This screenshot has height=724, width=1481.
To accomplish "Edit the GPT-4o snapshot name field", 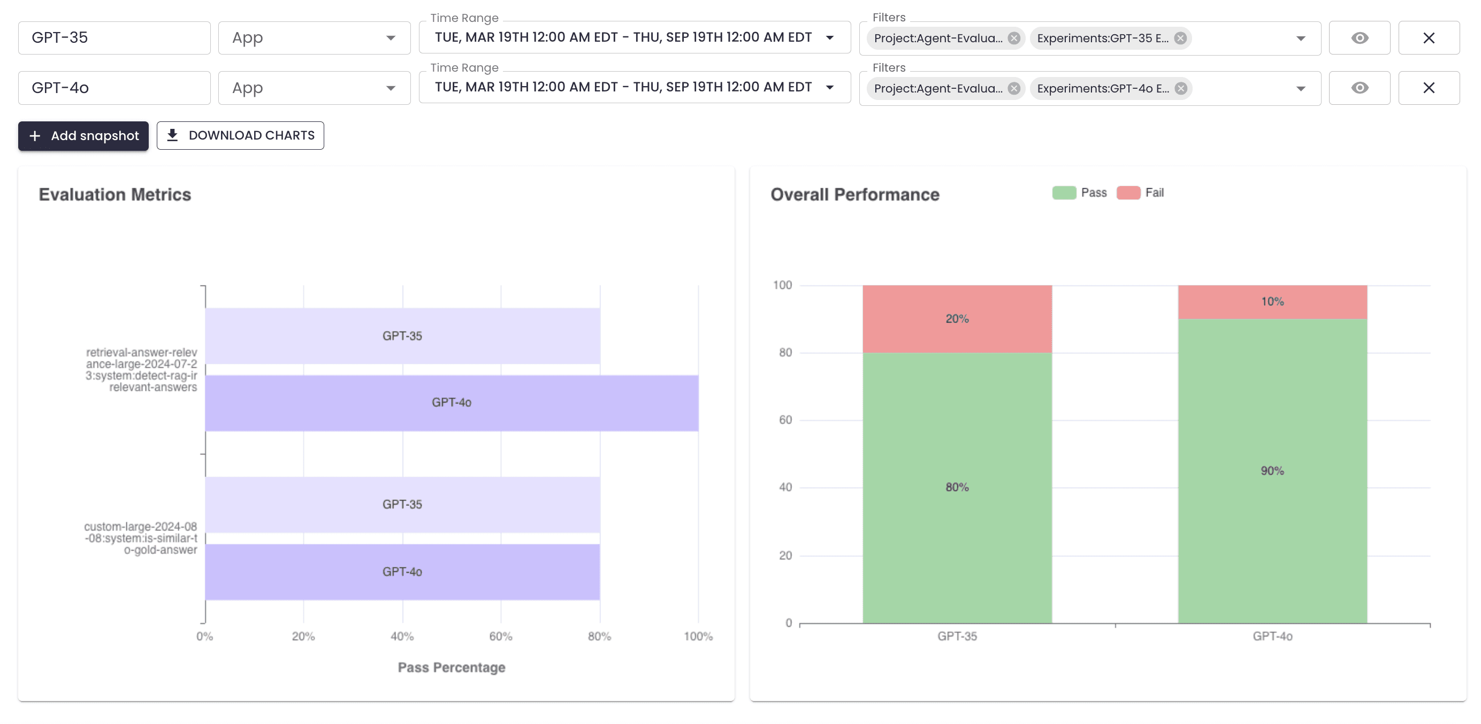I will point(114,88).
